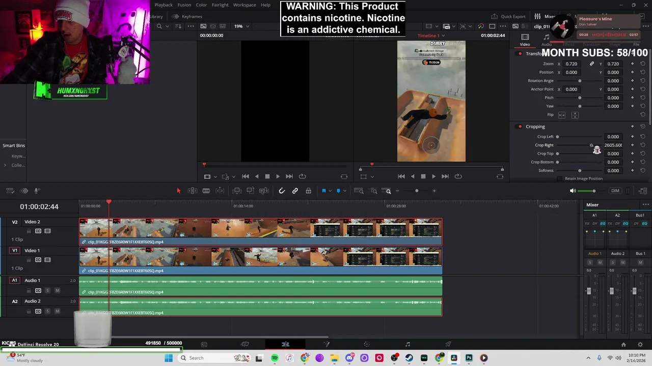Open the Fusion menu
The width and height of the screenshot is (652, 366).
[x=184, y=5]
